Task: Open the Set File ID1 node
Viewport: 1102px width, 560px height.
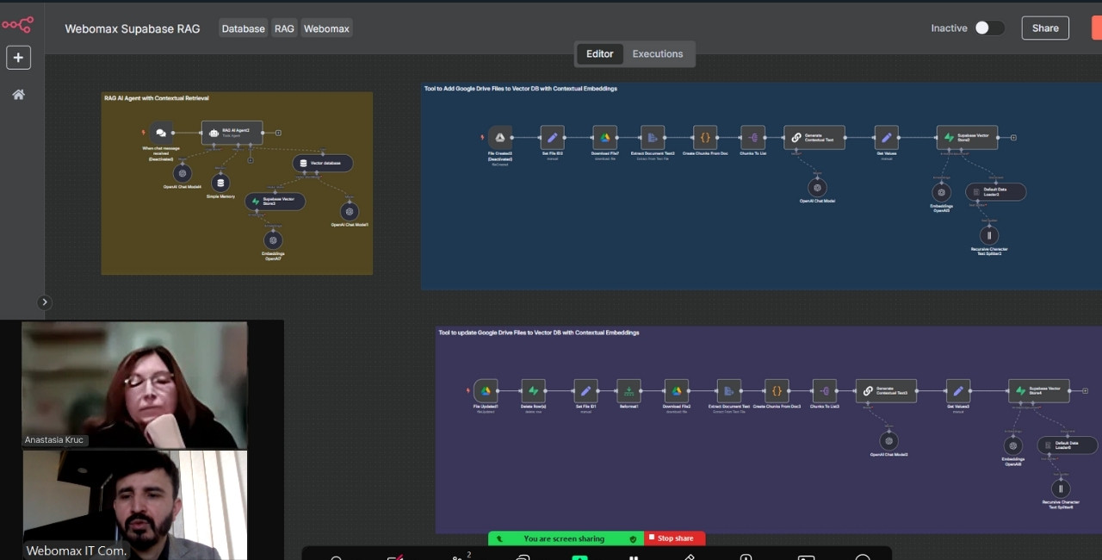Action: point(585,391)
